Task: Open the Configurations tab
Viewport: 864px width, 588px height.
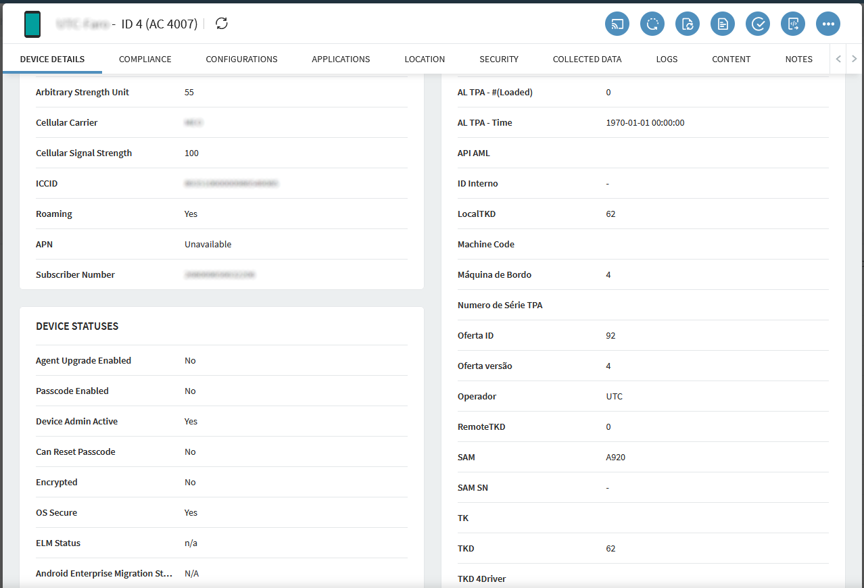Action: (x=241, y=59)
